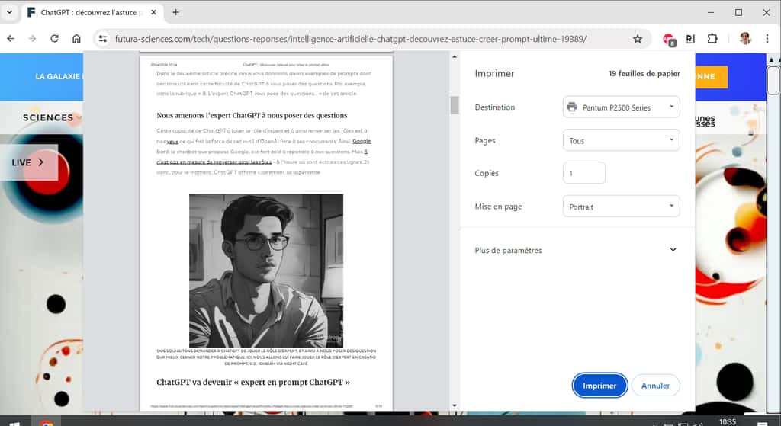
Task: Open the LIVE button on the webpage
Action: point(28,162)
